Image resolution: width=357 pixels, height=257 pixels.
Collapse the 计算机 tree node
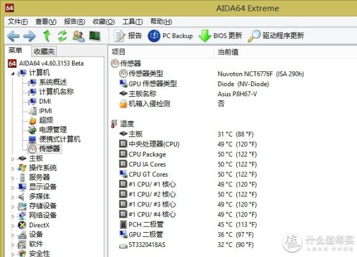[12, 74]
